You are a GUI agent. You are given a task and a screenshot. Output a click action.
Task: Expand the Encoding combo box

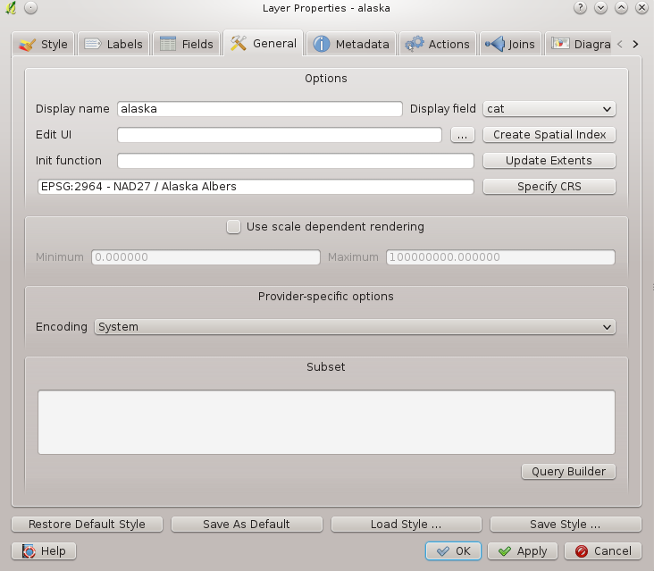(x=354, y=327)
